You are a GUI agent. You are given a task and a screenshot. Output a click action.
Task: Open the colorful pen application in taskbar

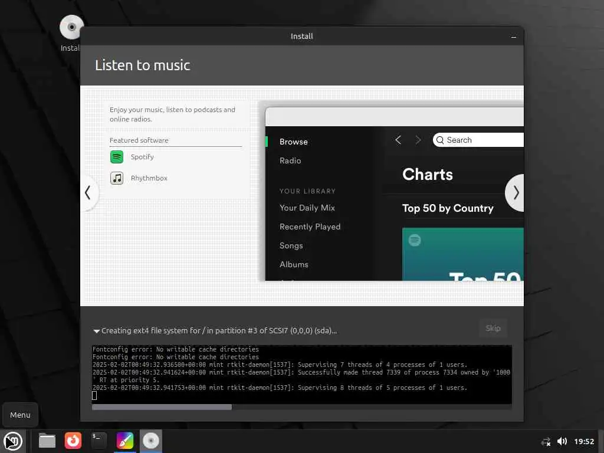pos(125,441)
